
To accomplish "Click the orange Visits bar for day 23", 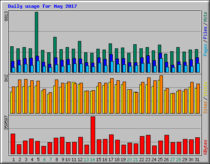I will 149,96.
